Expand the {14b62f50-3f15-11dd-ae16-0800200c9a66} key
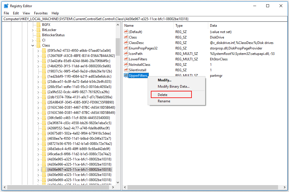Viewport: 289px width, 192px height. click(x=38, y=66)
